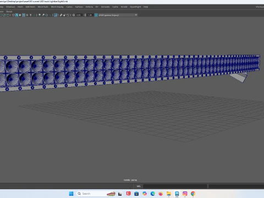Open the Mesh menu

[20, 7]
